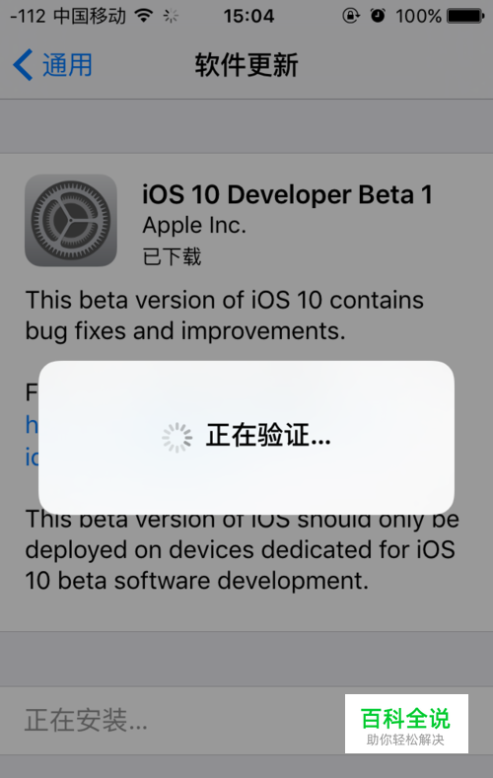Tap the battery icon
Screen dimensions: 493x778
click(465, 17)
